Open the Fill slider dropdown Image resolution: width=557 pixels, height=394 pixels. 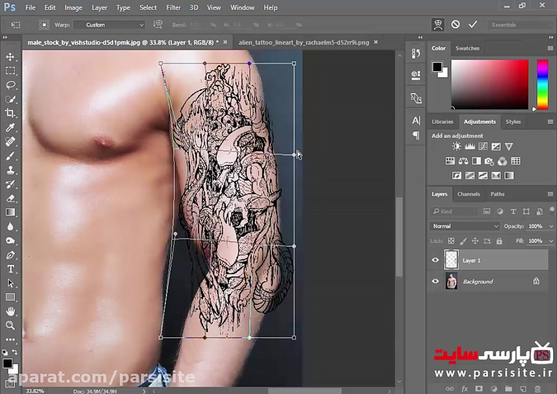pos(551,241)
